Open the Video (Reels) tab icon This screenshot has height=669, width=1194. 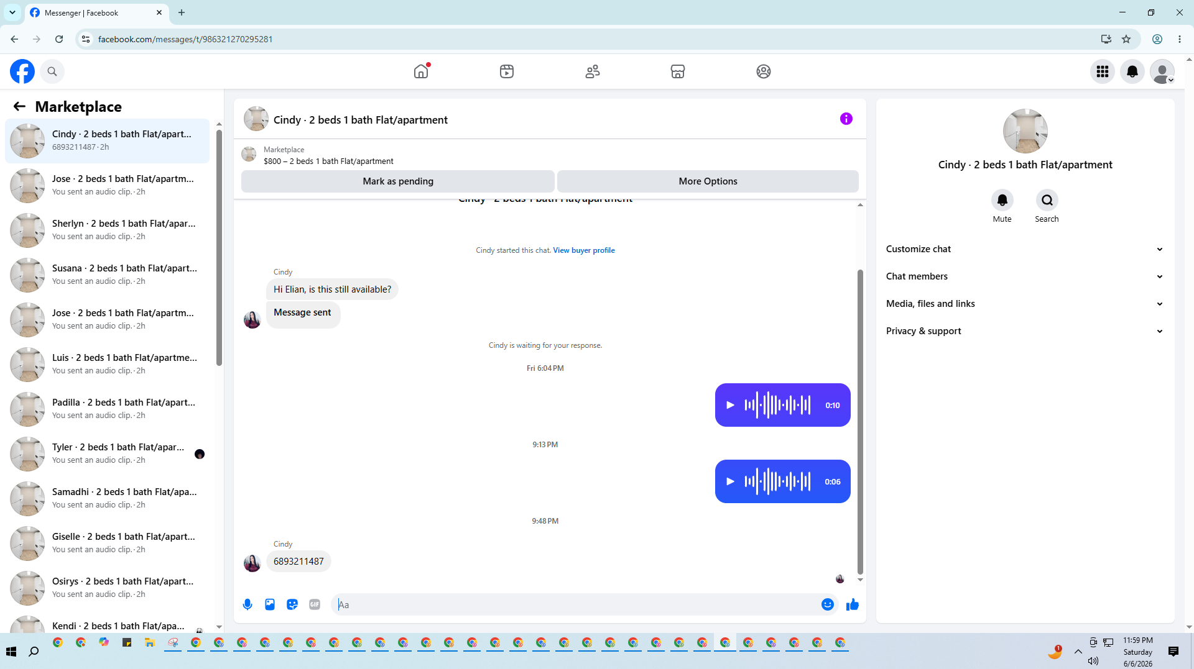pyautogui.click(x=507, y=71)
